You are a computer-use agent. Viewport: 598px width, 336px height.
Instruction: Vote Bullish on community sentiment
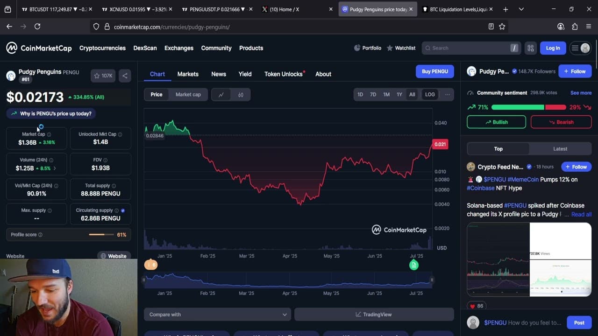[x=496, y=122]
